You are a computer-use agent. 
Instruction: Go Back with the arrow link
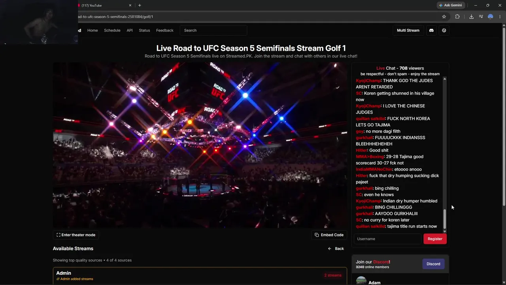[x=336, y=249]
